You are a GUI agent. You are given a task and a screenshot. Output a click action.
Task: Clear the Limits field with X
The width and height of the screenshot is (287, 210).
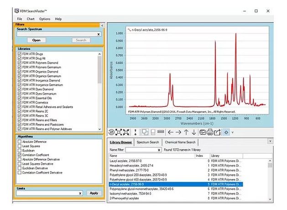(x=80, y=194)
